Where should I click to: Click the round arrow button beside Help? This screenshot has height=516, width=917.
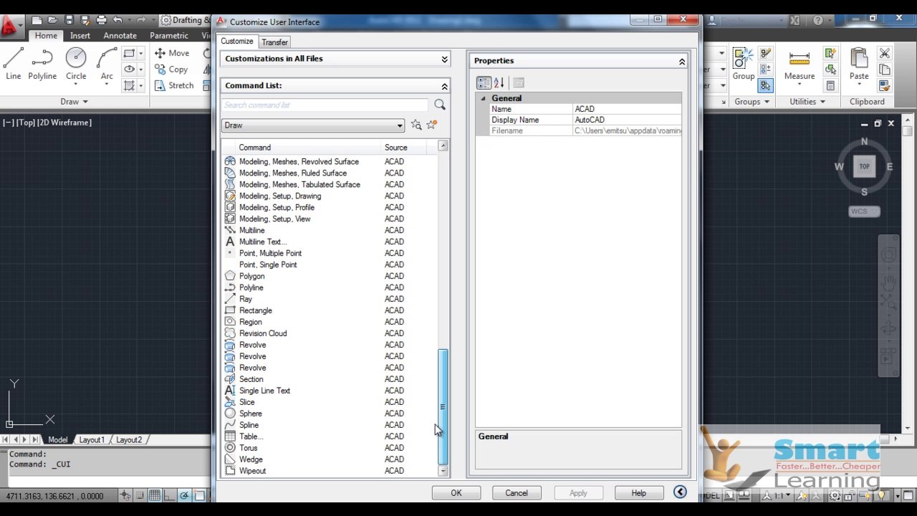click(680, 492)
